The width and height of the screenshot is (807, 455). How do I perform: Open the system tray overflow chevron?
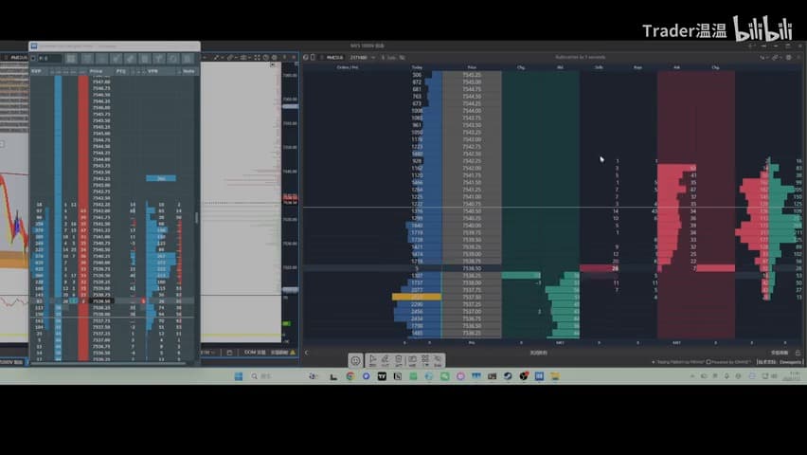[x=692, y=376]
